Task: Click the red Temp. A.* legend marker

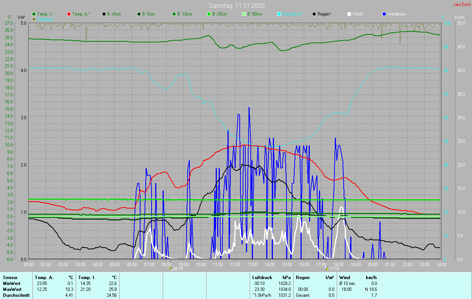Action: pyautogui.click(x=69, y=14)
